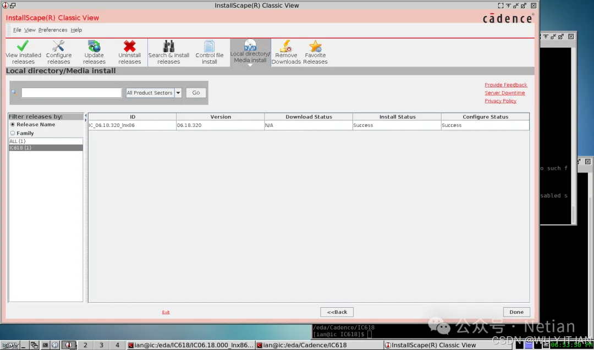
Task: Click the show desktop taskbar icon
Action: coord(24,345)
